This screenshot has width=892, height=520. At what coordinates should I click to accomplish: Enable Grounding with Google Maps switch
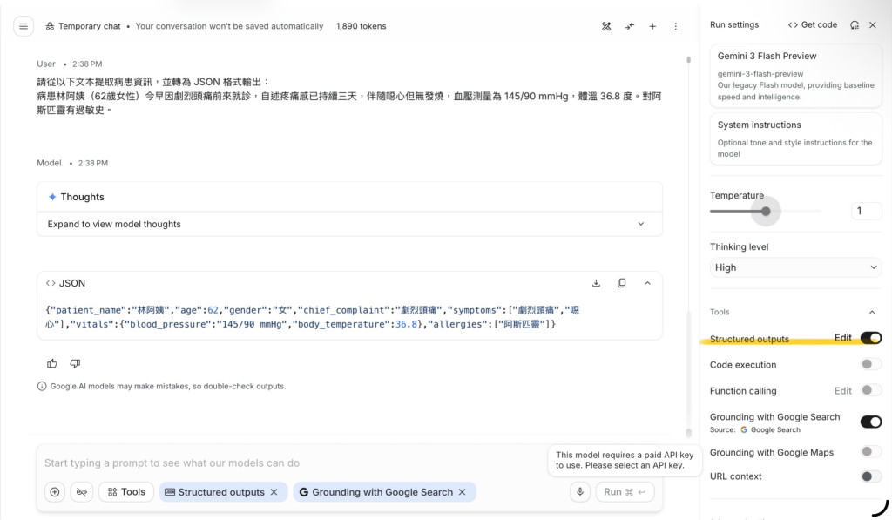coord(871,452)
